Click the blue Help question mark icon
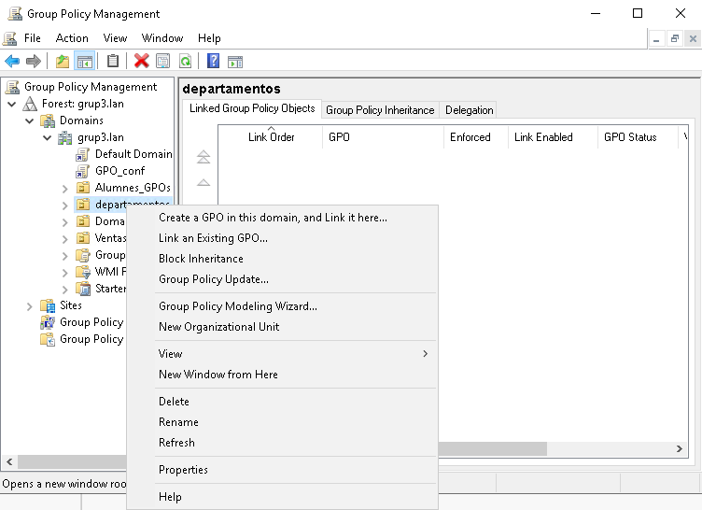Image resolution: width=702 pixels, height=510 pixels. (213, 62)
